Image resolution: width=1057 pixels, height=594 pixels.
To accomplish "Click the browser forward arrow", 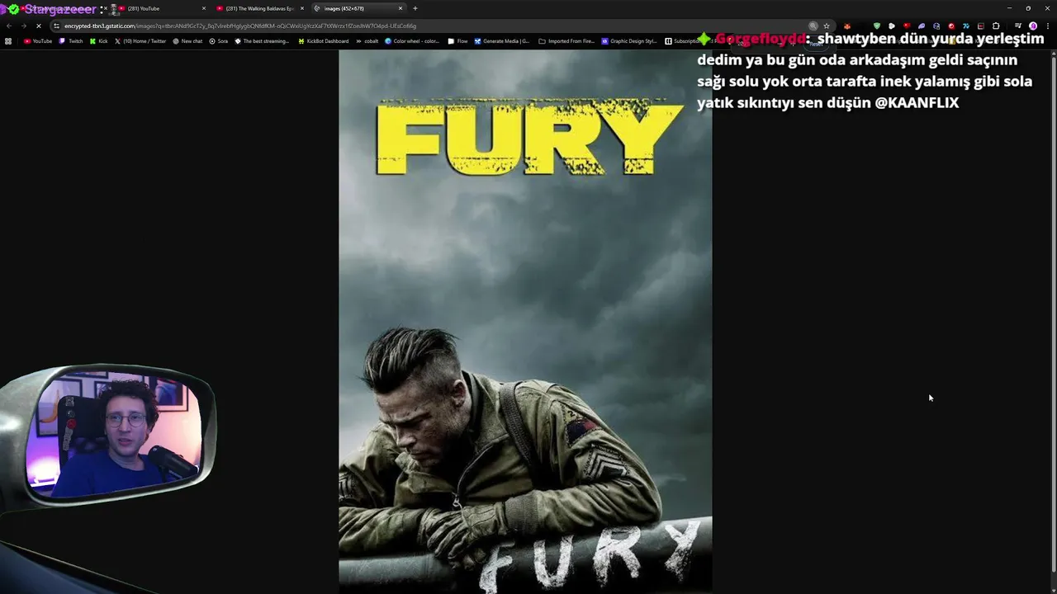I will [x=23, y=26].
